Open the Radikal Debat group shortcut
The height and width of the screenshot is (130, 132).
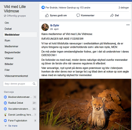(16, 103)
